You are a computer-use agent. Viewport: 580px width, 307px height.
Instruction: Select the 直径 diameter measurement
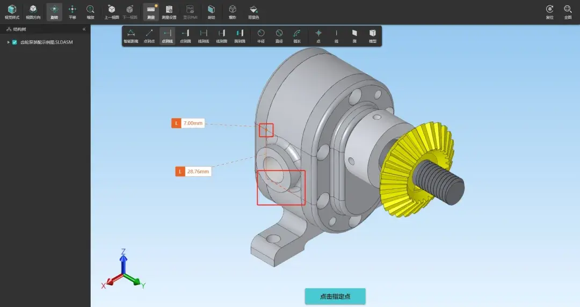click(x=279, y=36)
